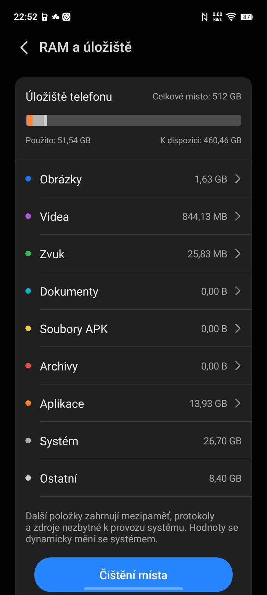Tap the red dot beside Archivy
Screen dimensions: 267x595
29,366
